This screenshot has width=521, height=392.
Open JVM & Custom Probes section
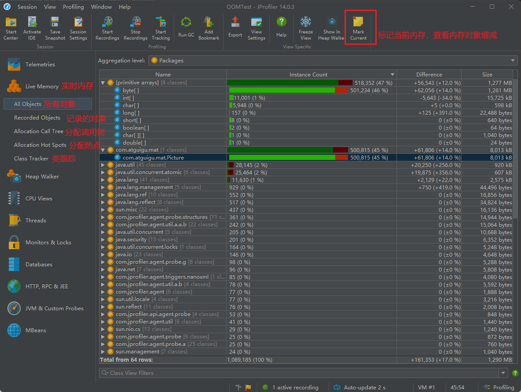pos(45,309)
